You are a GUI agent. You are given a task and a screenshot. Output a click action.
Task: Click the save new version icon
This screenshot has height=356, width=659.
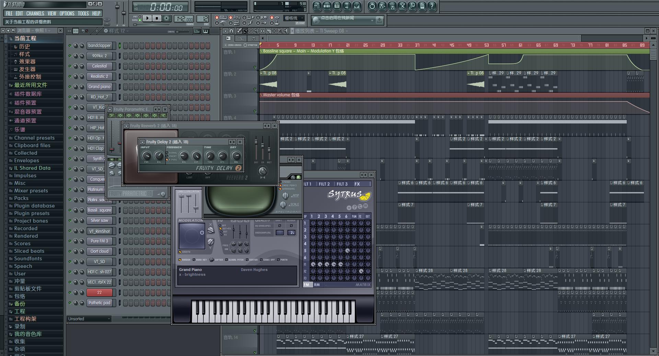click(382, 6)
